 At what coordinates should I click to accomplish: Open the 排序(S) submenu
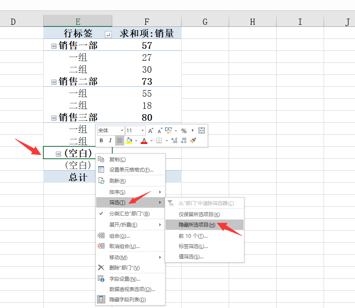point(130,192)
